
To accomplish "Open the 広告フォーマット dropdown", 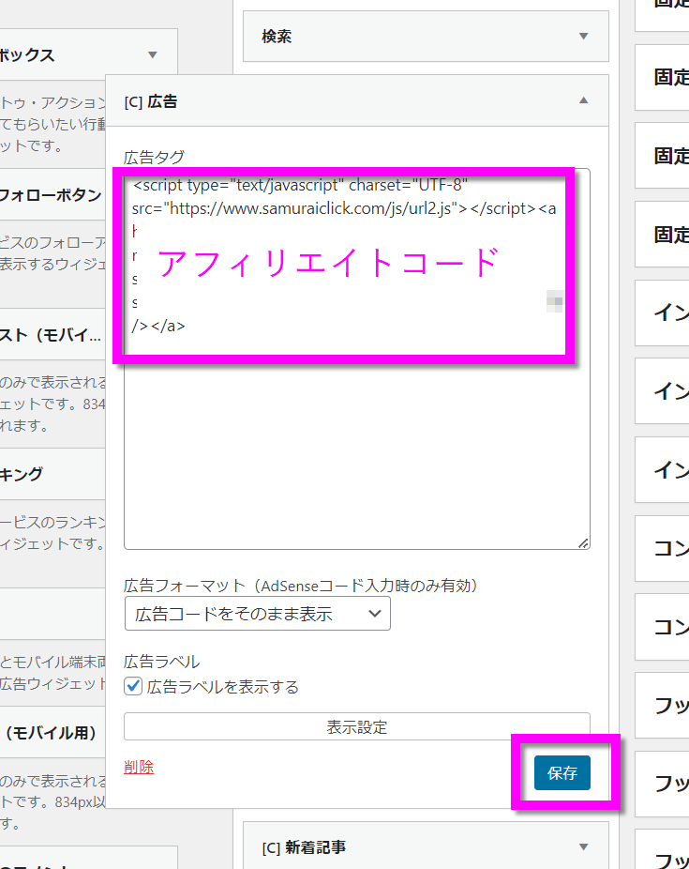I will [257, 614].
